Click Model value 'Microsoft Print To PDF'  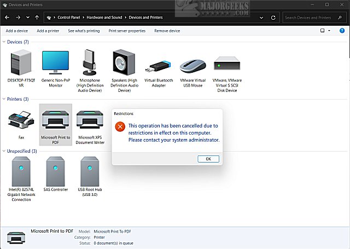pyautogui.click(x=112, y=231)
